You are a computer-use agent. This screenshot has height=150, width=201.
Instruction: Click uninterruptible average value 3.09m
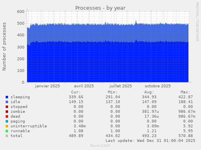153,126
